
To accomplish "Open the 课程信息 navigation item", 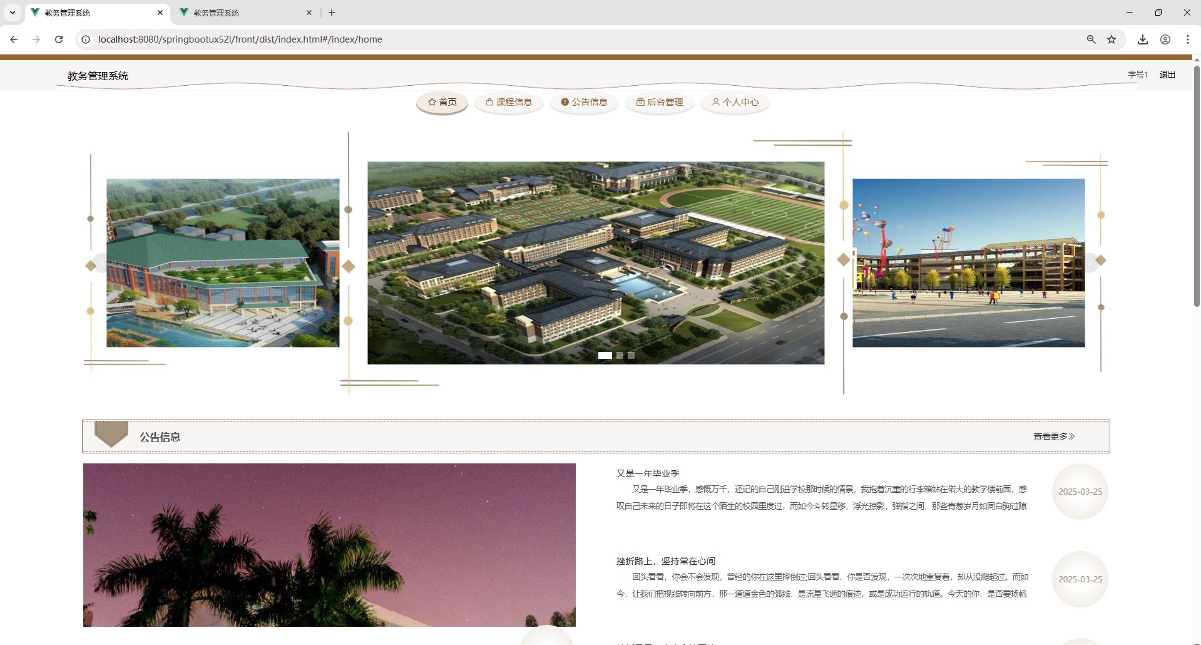I will pos(509,102).
